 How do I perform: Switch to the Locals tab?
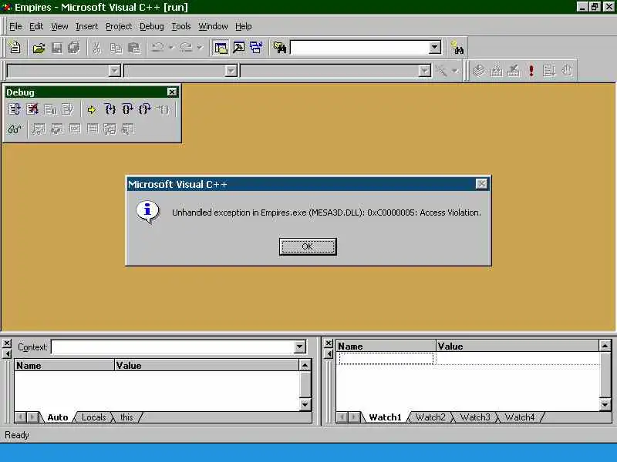coord(93,417)
